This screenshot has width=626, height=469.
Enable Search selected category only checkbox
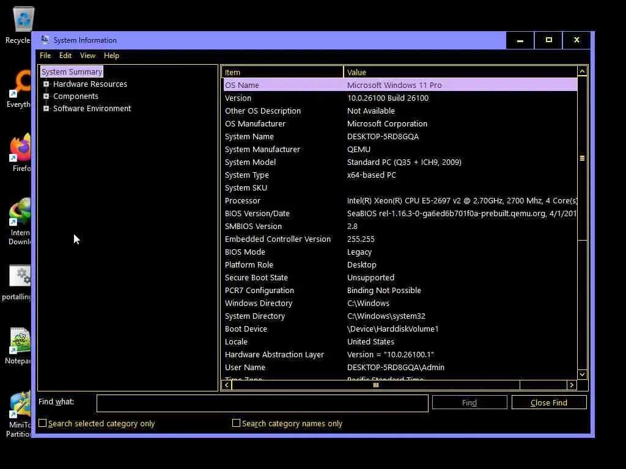pyautogui.click(x=43, y=423)
